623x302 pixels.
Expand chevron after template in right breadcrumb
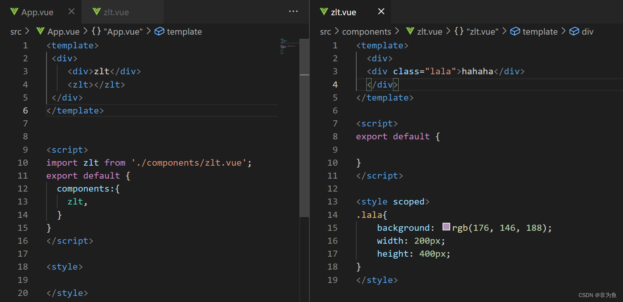(563, 31)
